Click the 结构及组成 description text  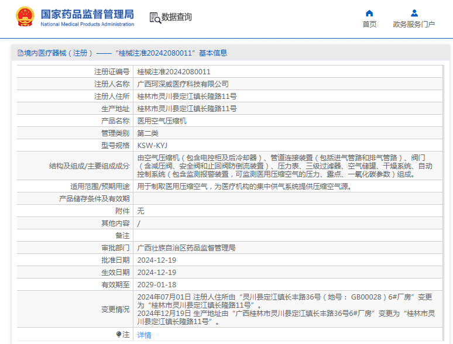click(284, 166)
